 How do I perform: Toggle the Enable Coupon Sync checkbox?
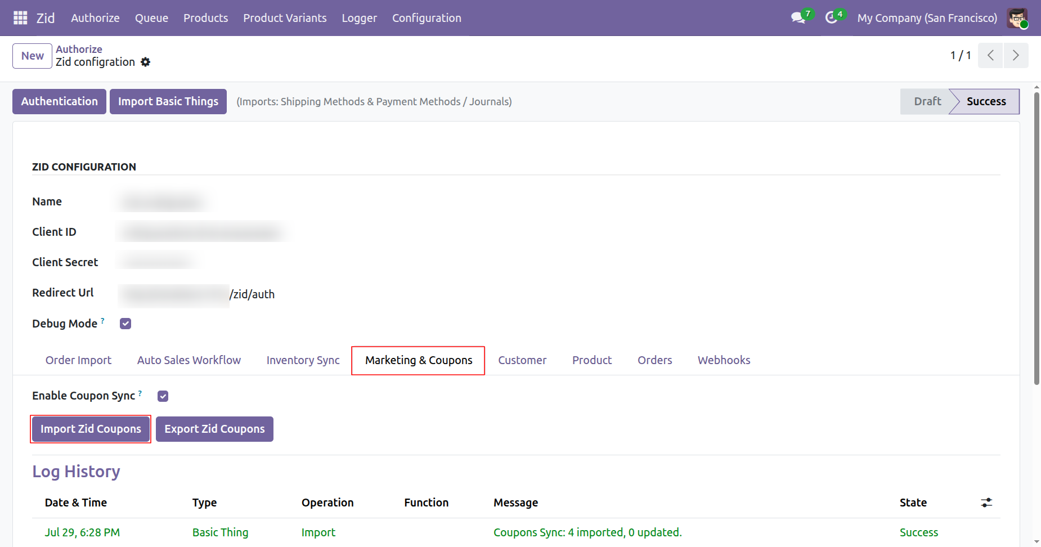click(163, 396)
